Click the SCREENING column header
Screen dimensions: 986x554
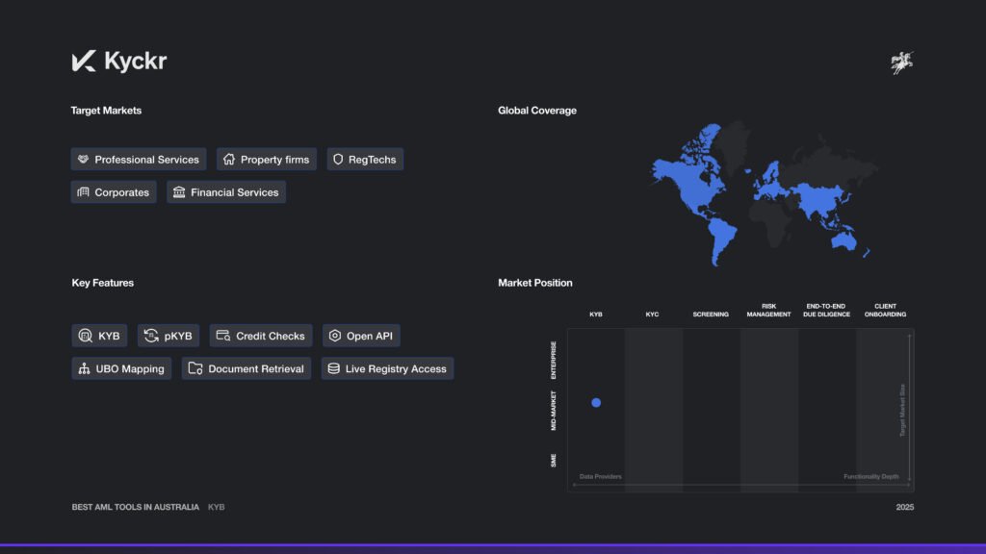click(711, 315)
